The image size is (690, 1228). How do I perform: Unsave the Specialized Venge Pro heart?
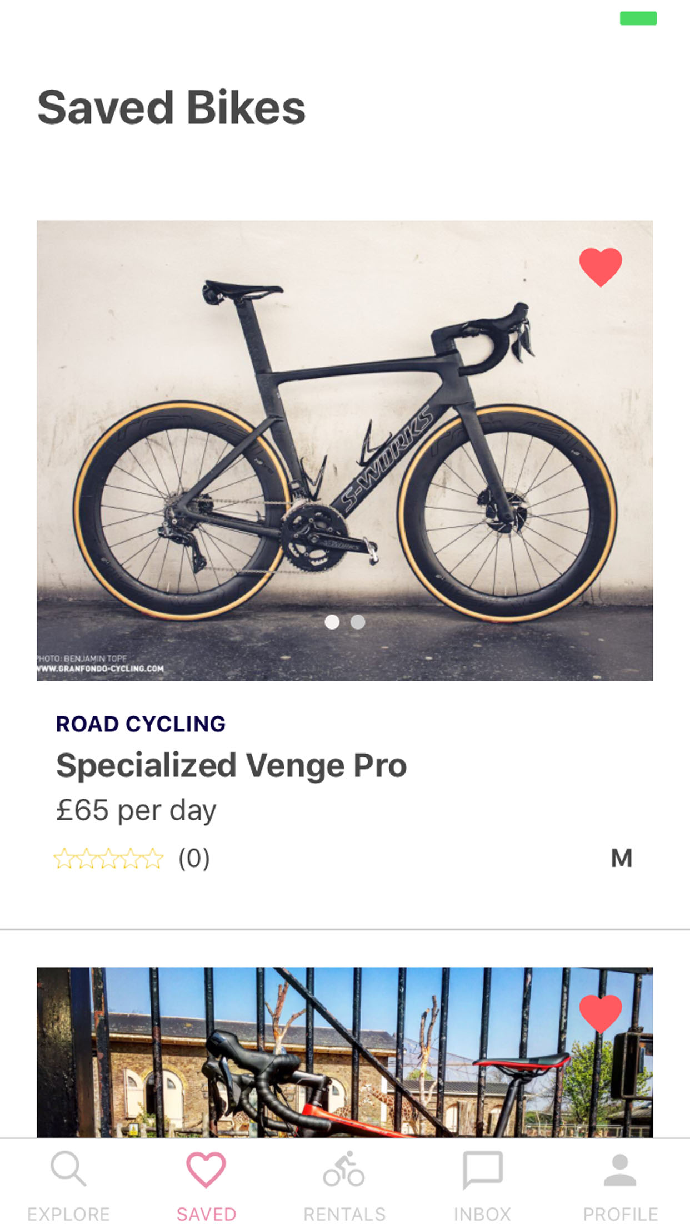point(601,267)
